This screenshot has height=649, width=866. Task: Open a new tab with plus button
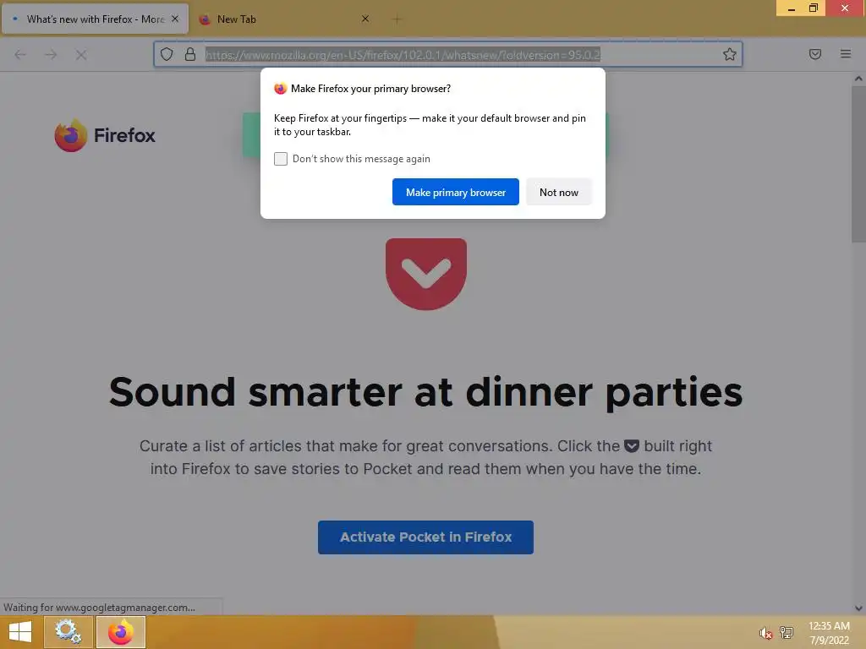click(x=397, y=19)
